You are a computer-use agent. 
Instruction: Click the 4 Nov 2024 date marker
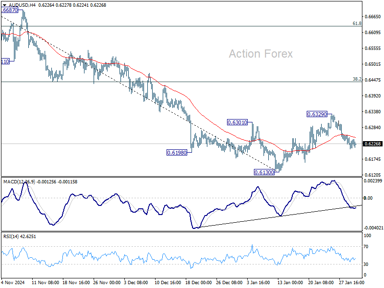[x=13, y=282]
